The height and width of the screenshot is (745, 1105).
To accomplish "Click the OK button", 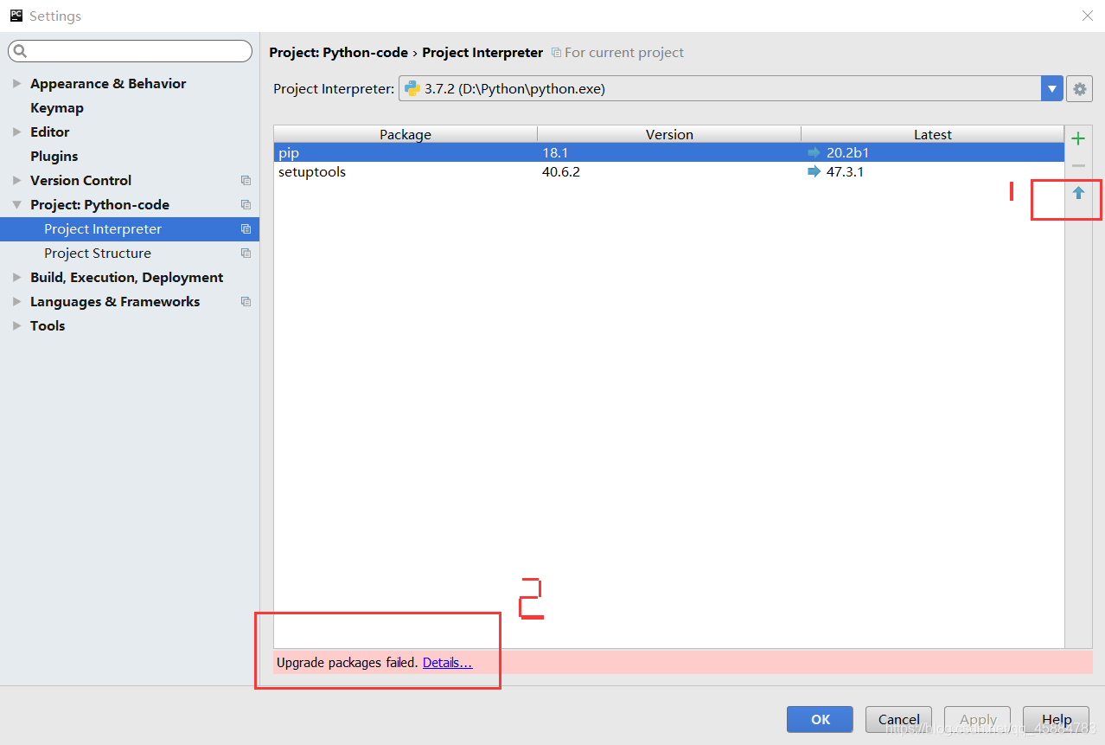I will 819,719.
